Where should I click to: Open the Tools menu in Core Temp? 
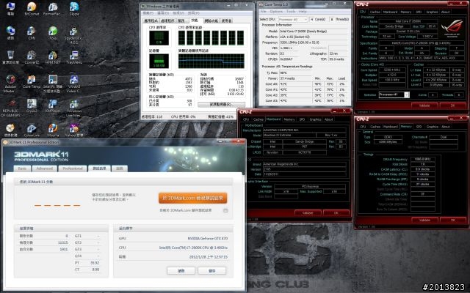coord(291,12)
